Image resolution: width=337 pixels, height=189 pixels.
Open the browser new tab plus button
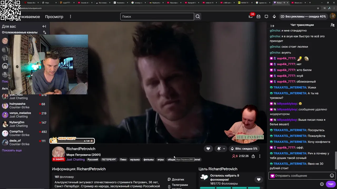310,3
